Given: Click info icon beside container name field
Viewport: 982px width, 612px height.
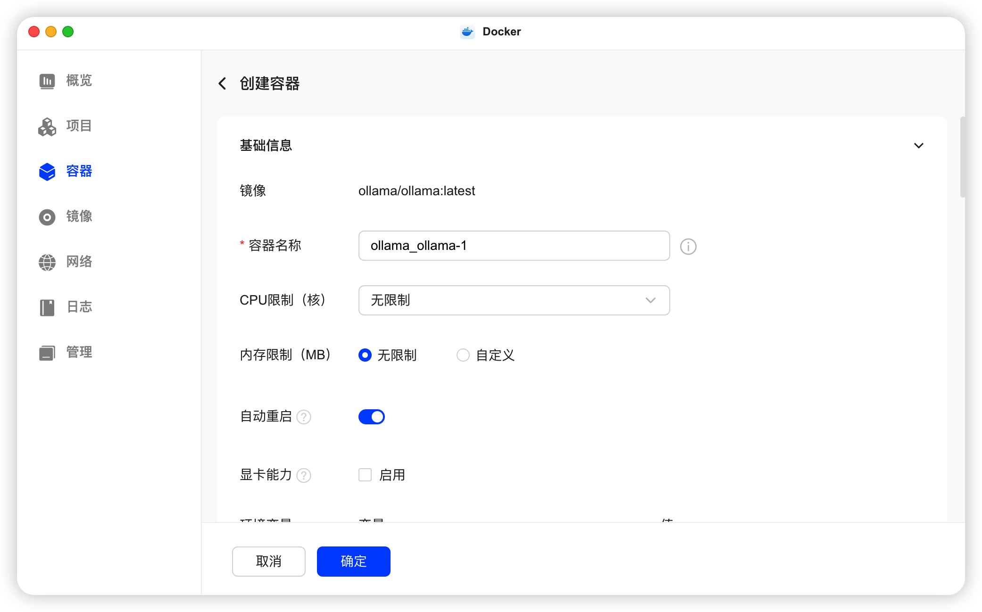Looking at the screenshot, I should pyautogui.click(x=688, y=246).
